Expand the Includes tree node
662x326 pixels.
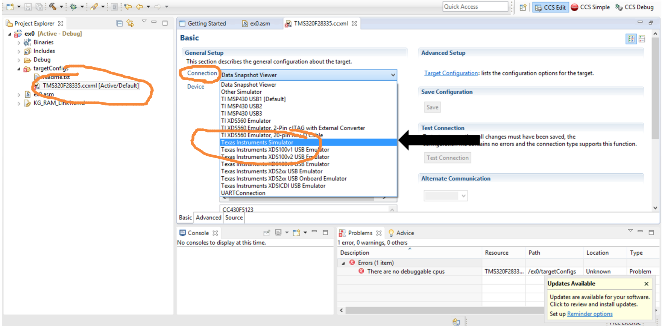[x=19, y=51]
